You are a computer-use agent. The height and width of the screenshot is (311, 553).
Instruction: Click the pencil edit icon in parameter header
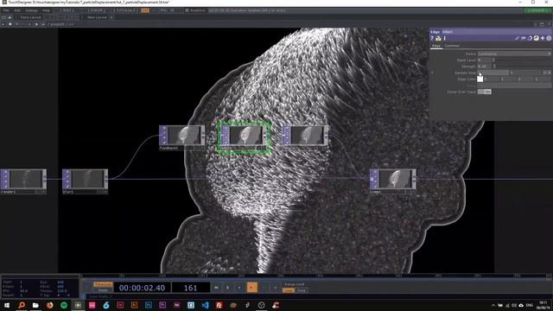[517, 38]
